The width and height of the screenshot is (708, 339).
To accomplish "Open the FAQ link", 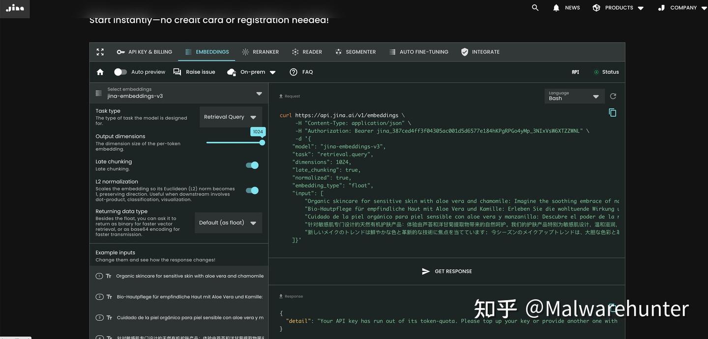I will [301, 72].
